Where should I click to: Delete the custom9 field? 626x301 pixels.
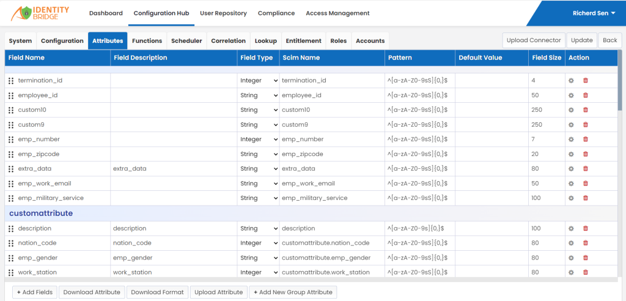[x=586, y=125]
